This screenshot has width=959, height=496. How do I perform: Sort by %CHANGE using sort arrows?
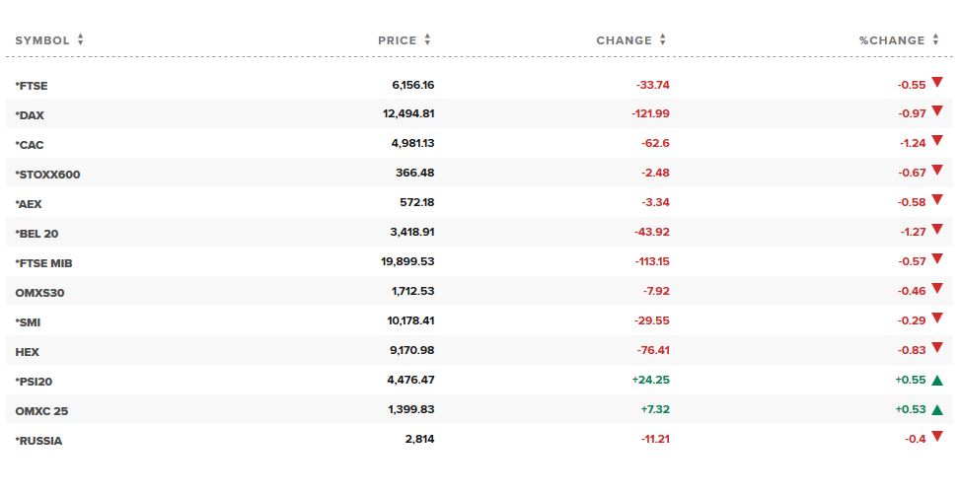(x=935, y=39)
